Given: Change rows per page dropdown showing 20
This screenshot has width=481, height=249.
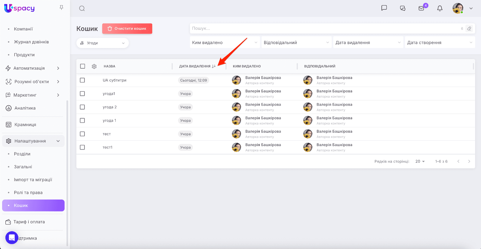Looking at the screenshot, I should [420, 161].
